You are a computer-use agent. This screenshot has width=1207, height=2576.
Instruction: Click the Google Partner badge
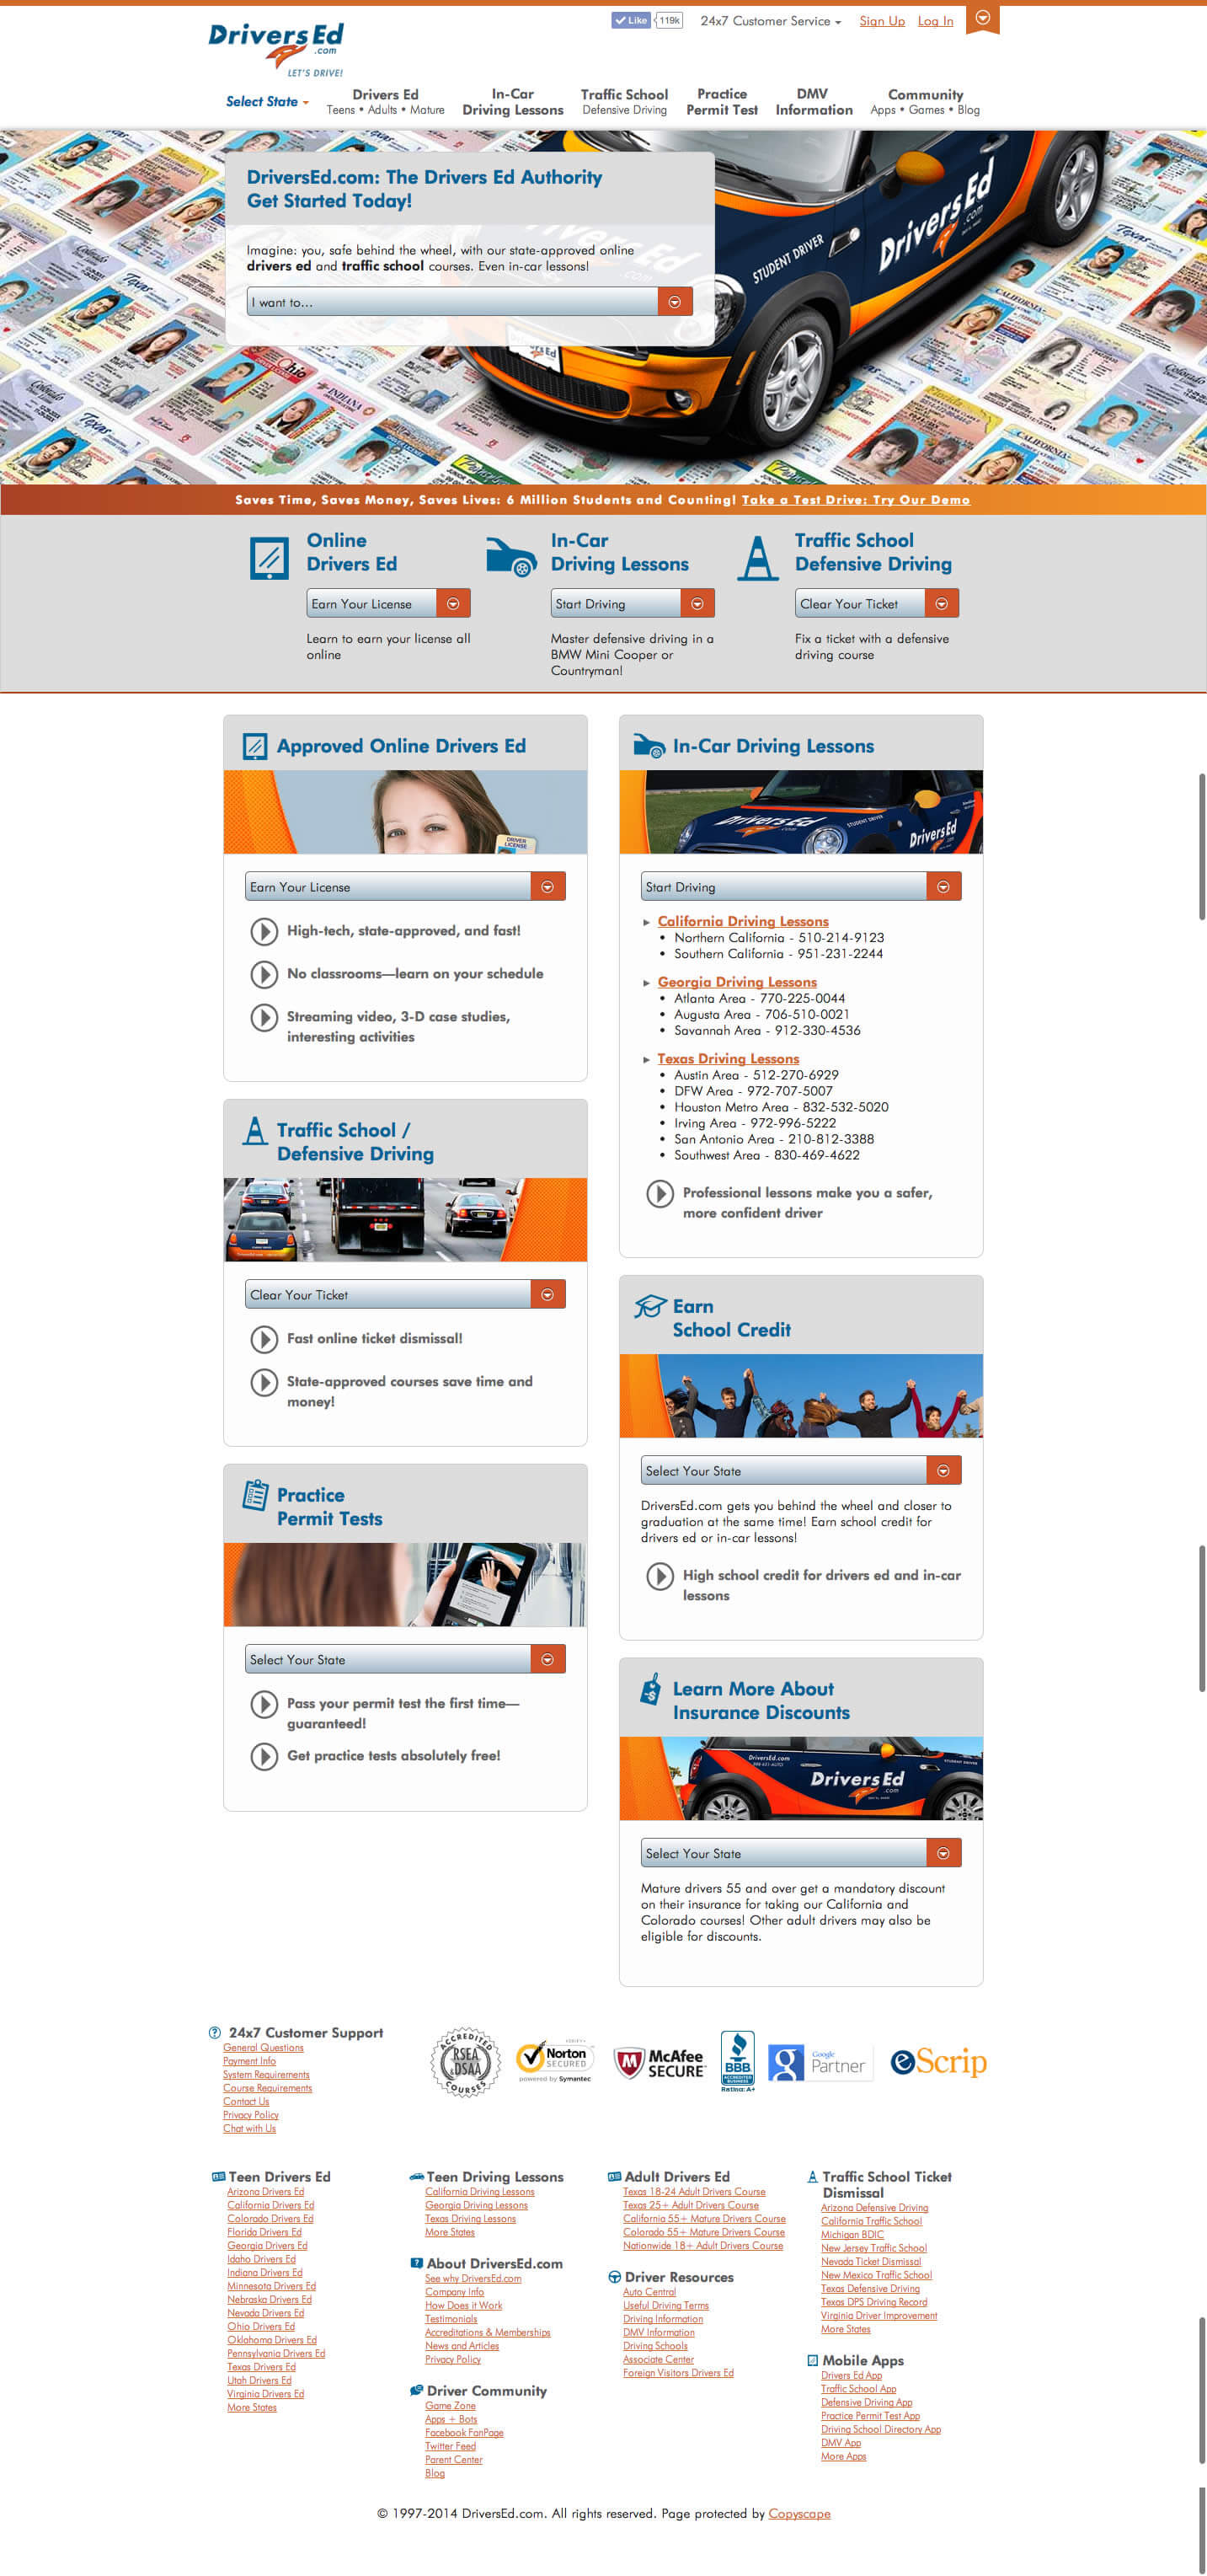tap(820, 2062)
